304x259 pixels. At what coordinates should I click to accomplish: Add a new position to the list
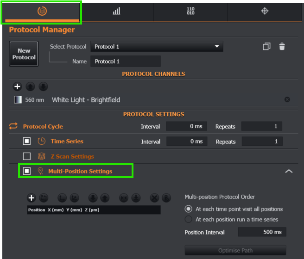pos(32,198)
